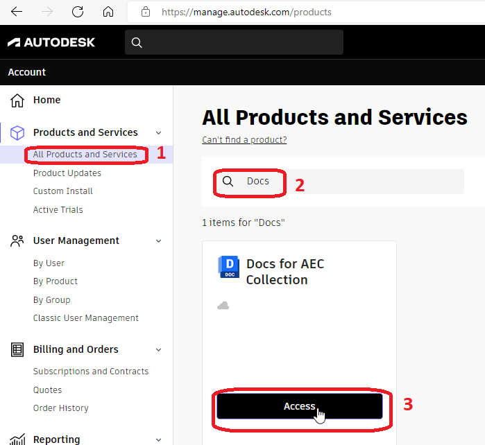Open Classic User Management
Viewport: 485px width, 445px height.
click(x=85, y=318)
